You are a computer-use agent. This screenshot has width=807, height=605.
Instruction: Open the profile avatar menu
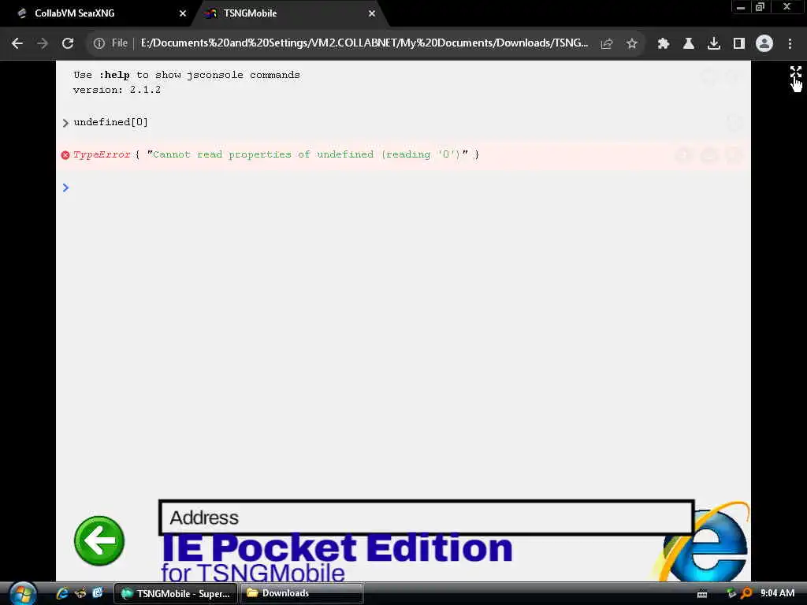tap(764, 43)
